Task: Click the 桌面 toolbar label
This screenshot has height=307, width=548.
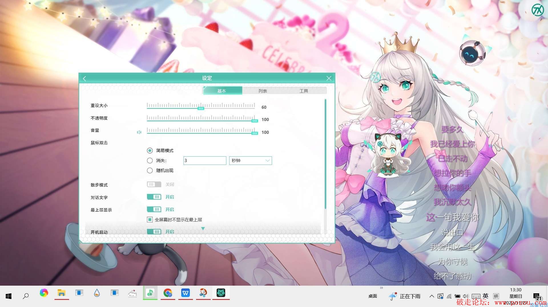Action: tap(373, 296)
